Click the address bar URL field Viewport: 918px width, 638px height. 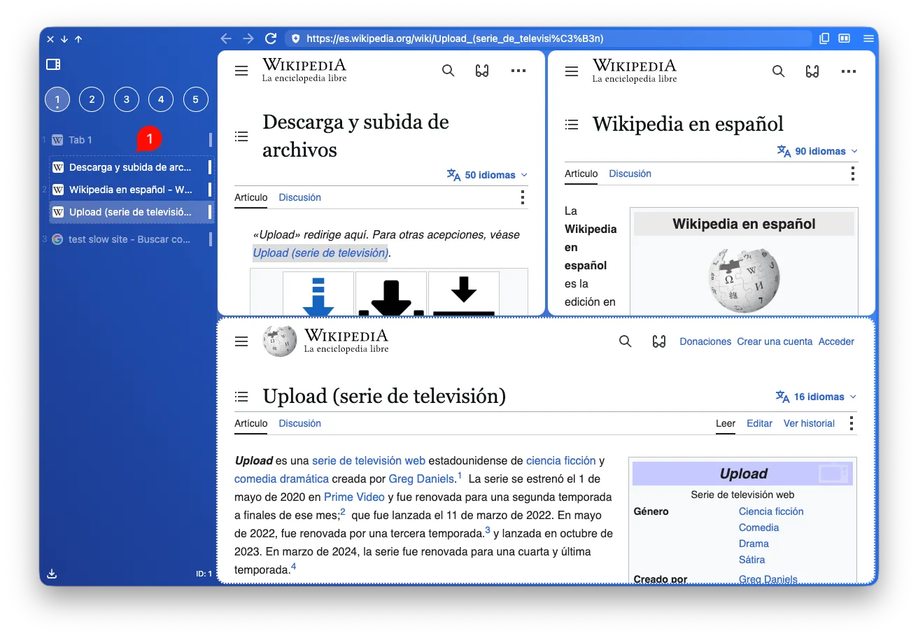[549, 38]
